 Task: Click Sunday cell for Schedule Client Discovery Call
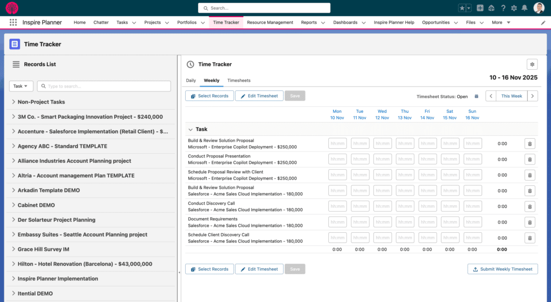[x=472, y=238]
